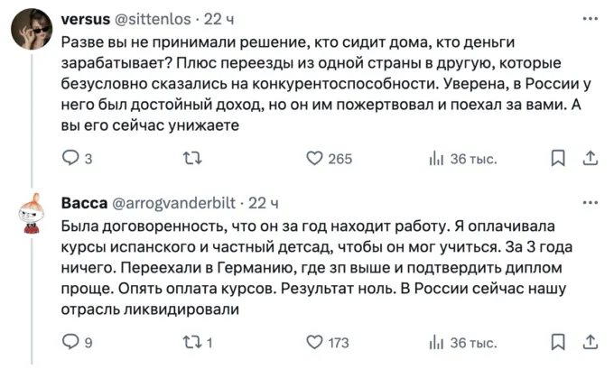Screen dimensions: 614x369
Task: Like the Васса tweet with 173 likes
Action: pos(315,342)
